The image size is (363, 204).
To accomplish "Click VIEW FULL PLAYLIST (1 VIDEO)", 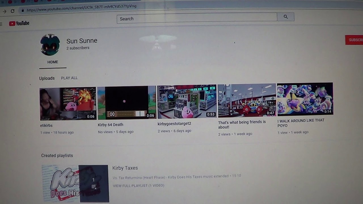I will (138, 186).
